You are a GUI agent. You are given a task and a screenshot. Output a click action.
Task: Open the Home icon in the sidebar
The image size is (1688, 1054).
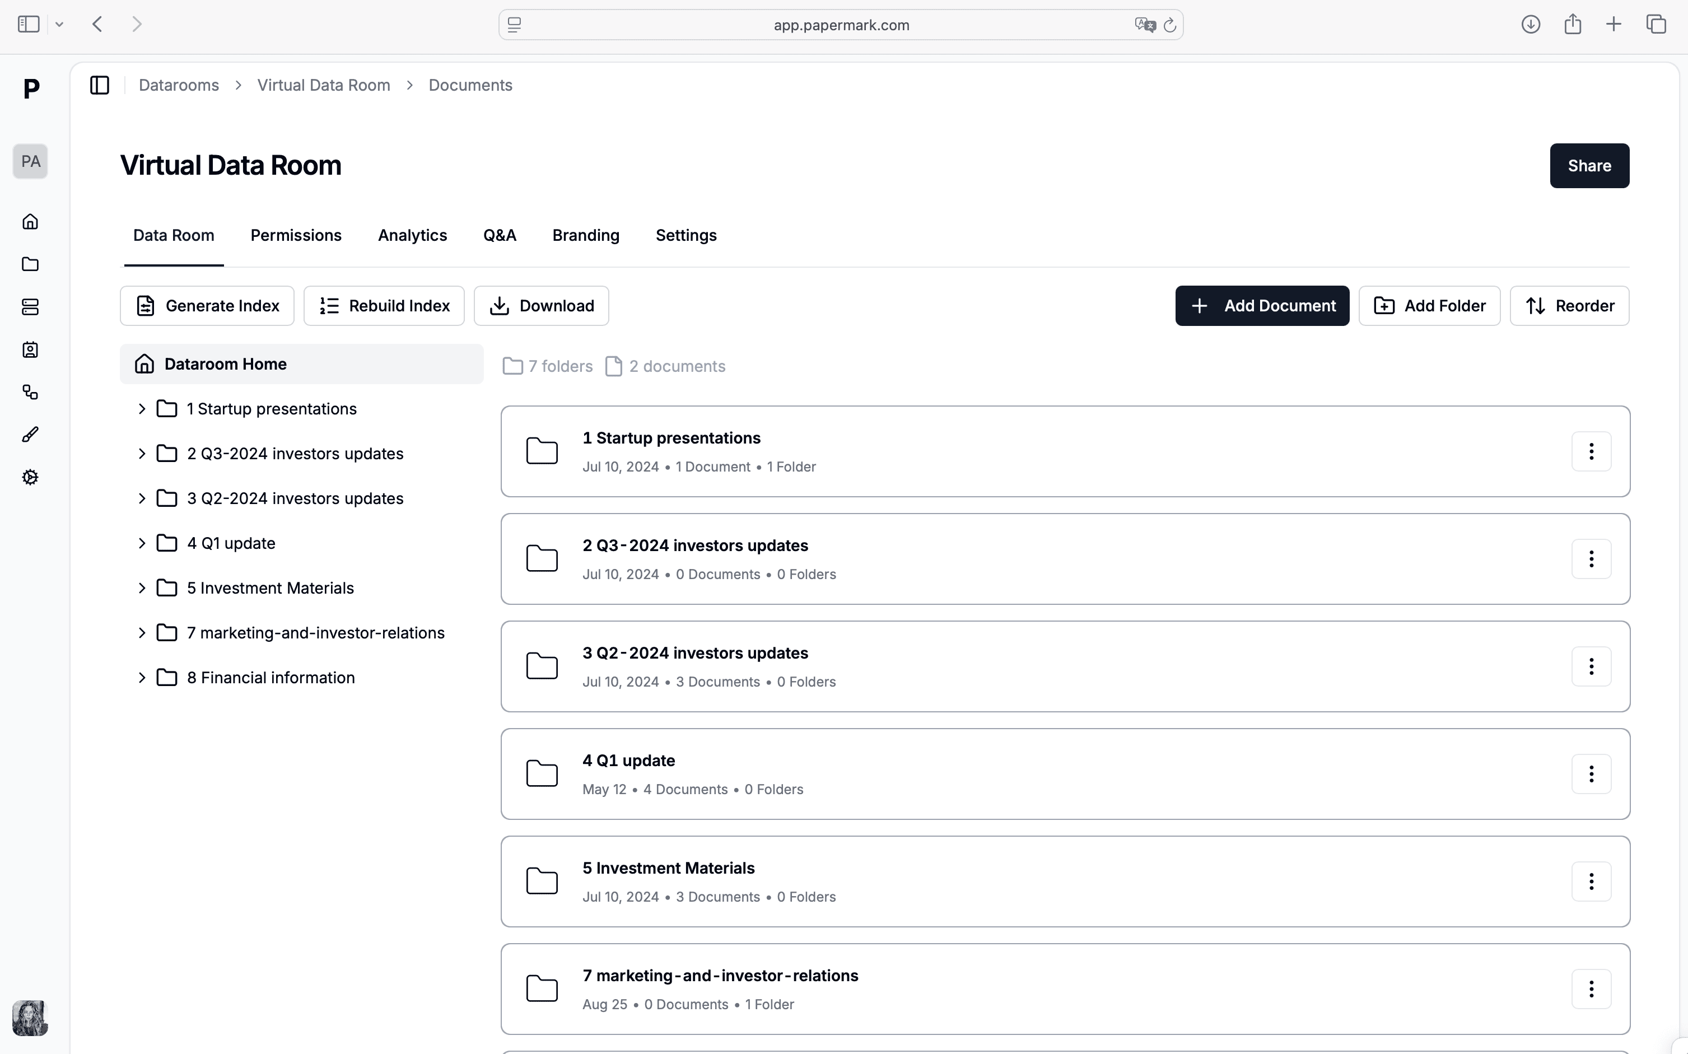pyautogui.click(x=30, y=221)
